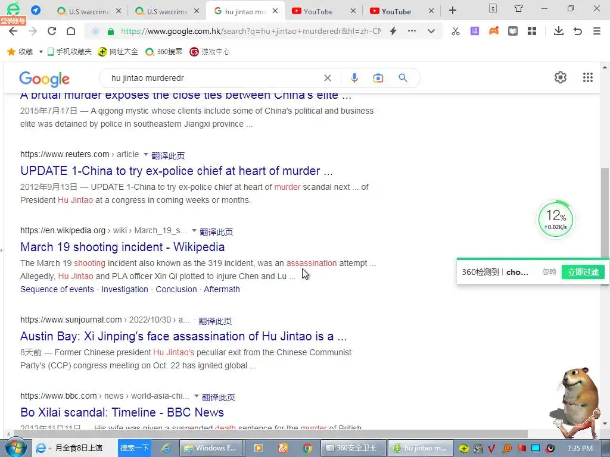The image size is (610, 457).
Task: Open the 游戏中心 bookmark
Action: [209, 51]
